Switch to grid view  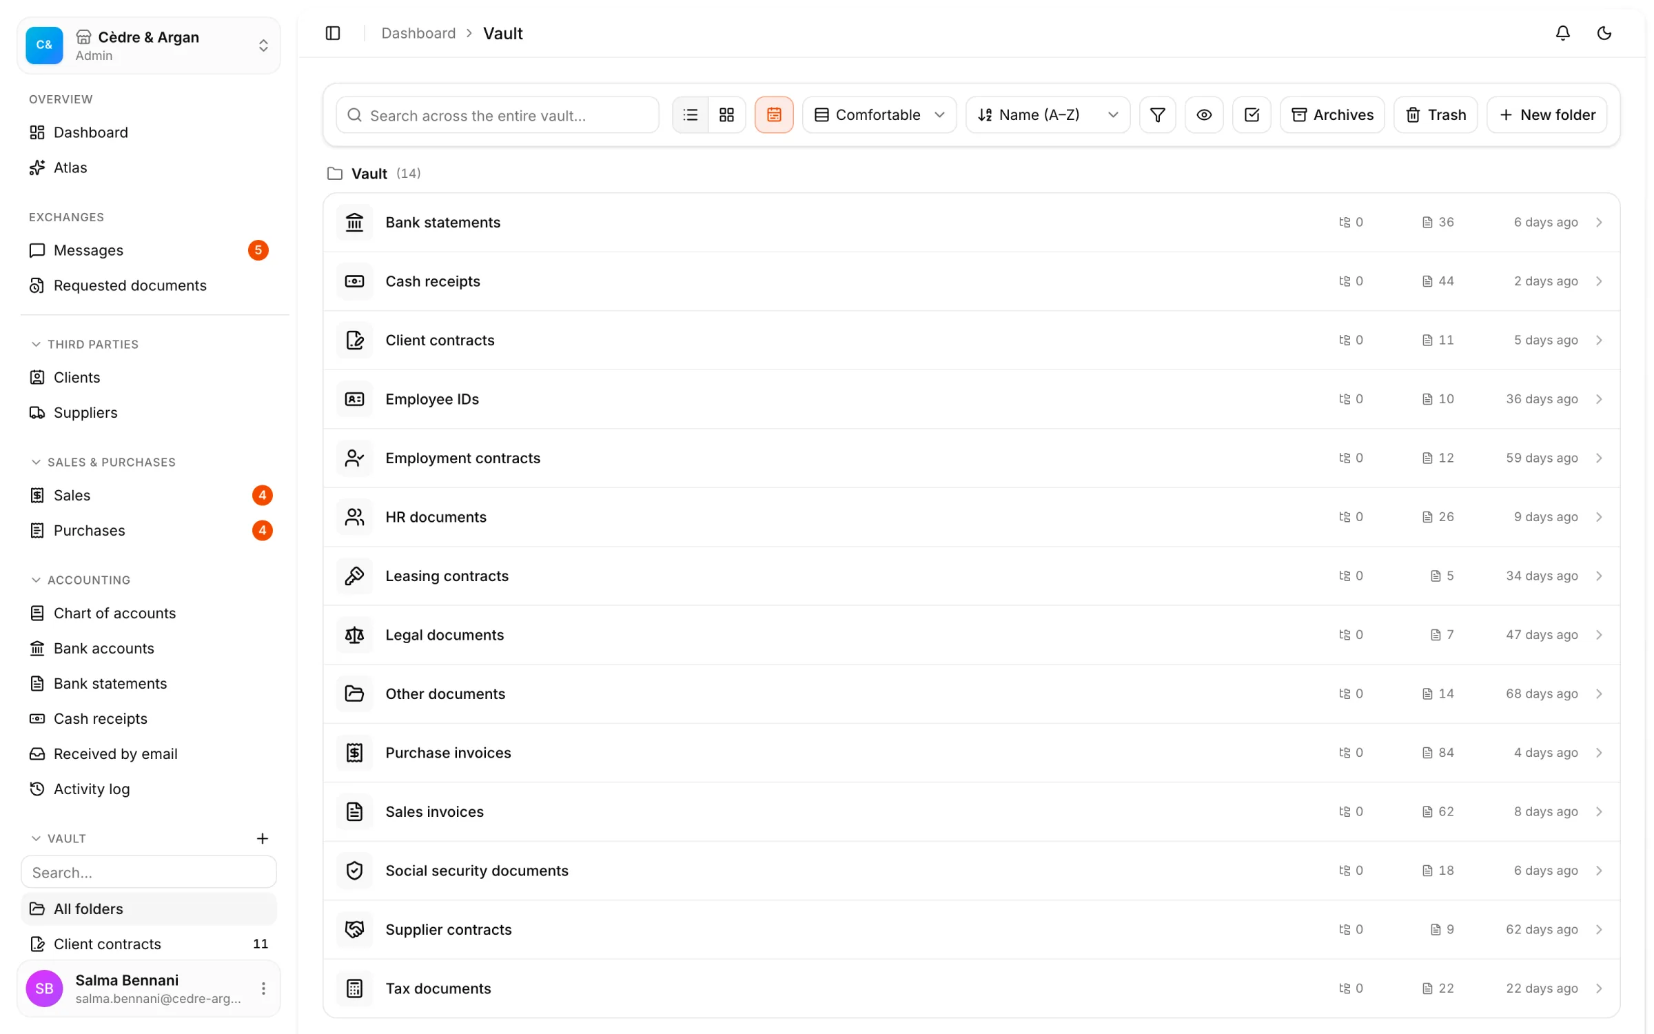tap(726, 114)
